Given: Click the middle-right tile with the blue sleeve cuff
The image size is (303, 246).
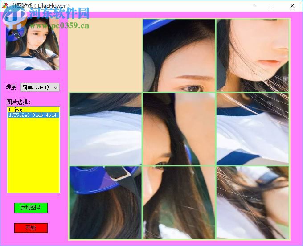Looking at the screenshot, I should [x=252, y=129].
